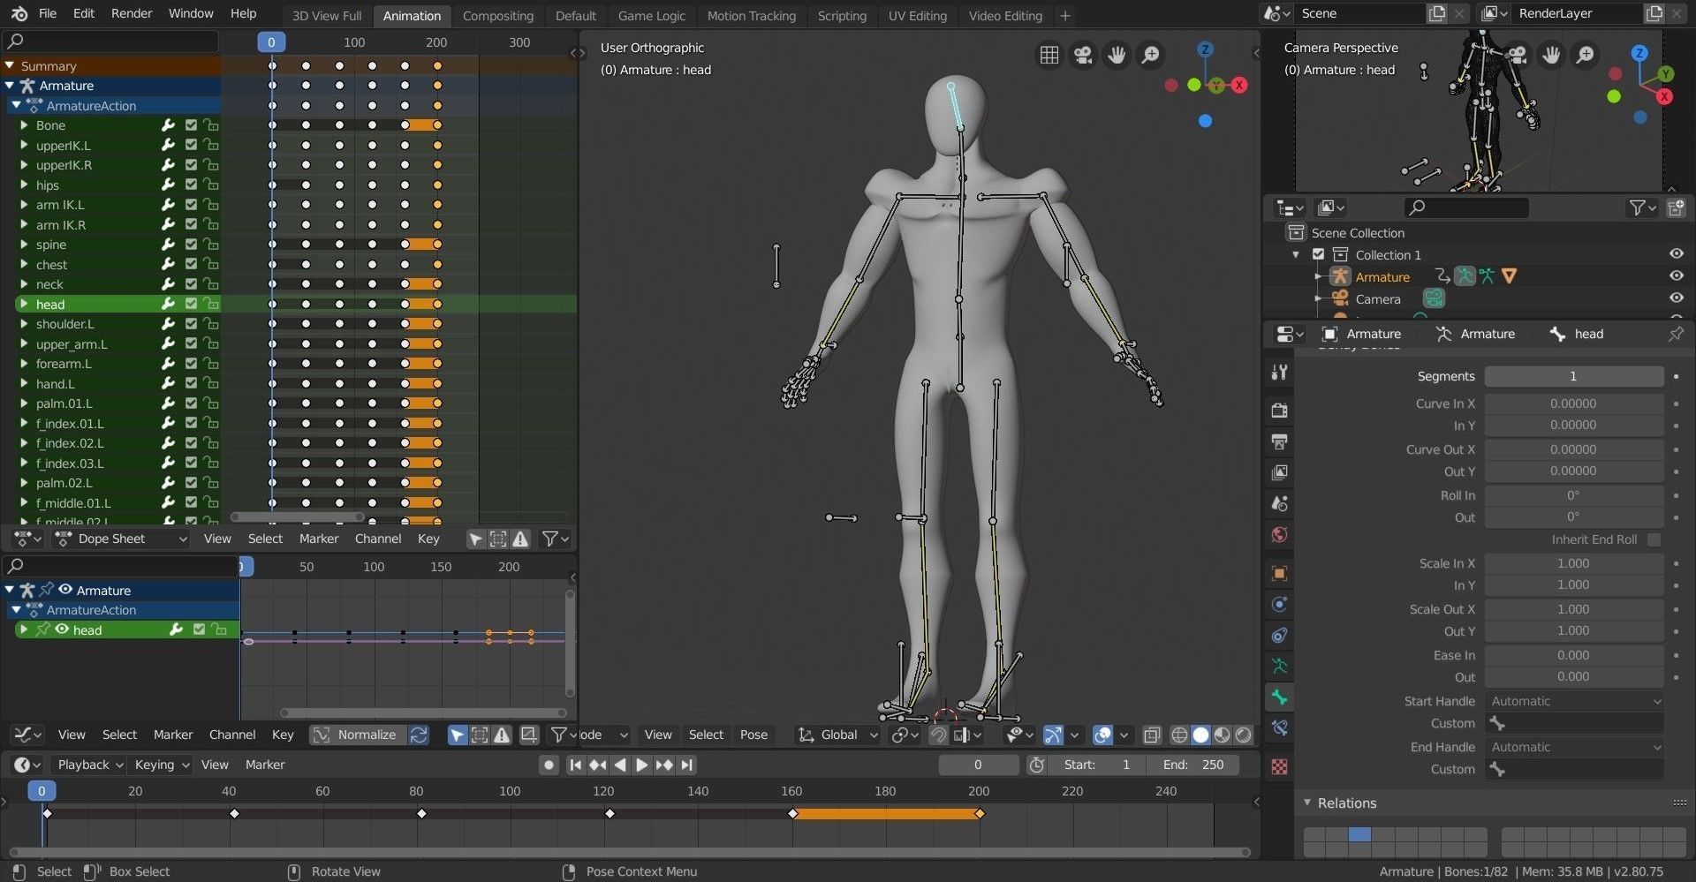Image resolution: width=1696 pixels, height=882 pixels.
Task: Toggle head channel eye icon in graph editor
Action: coord(62,629)
